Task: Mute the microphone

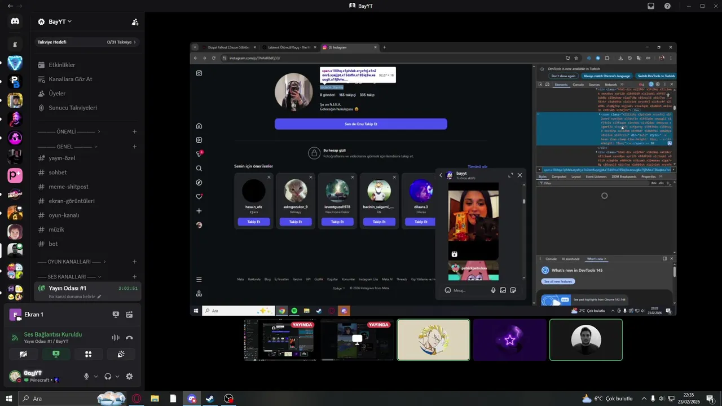Action: coord(86,377)
